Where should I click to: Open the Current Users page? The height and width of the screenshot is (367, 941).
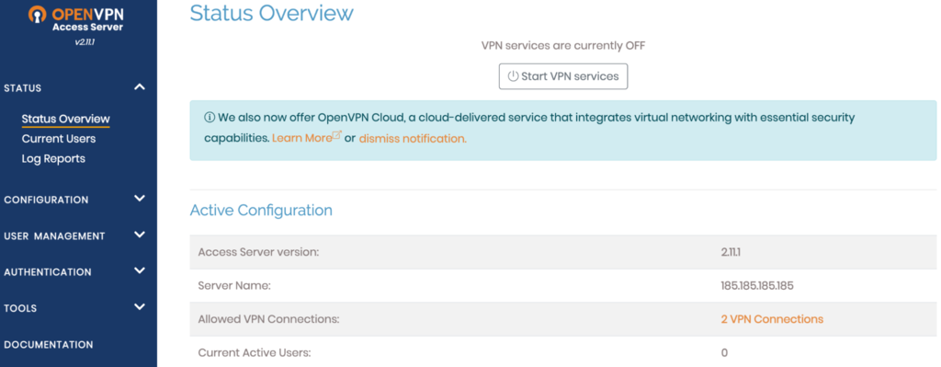tap(59, 139)
